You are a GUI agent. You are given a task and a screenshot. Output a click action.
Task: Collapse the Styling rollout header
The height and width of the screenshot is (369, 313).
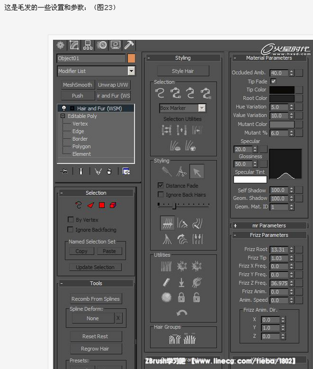coord(183,58)
